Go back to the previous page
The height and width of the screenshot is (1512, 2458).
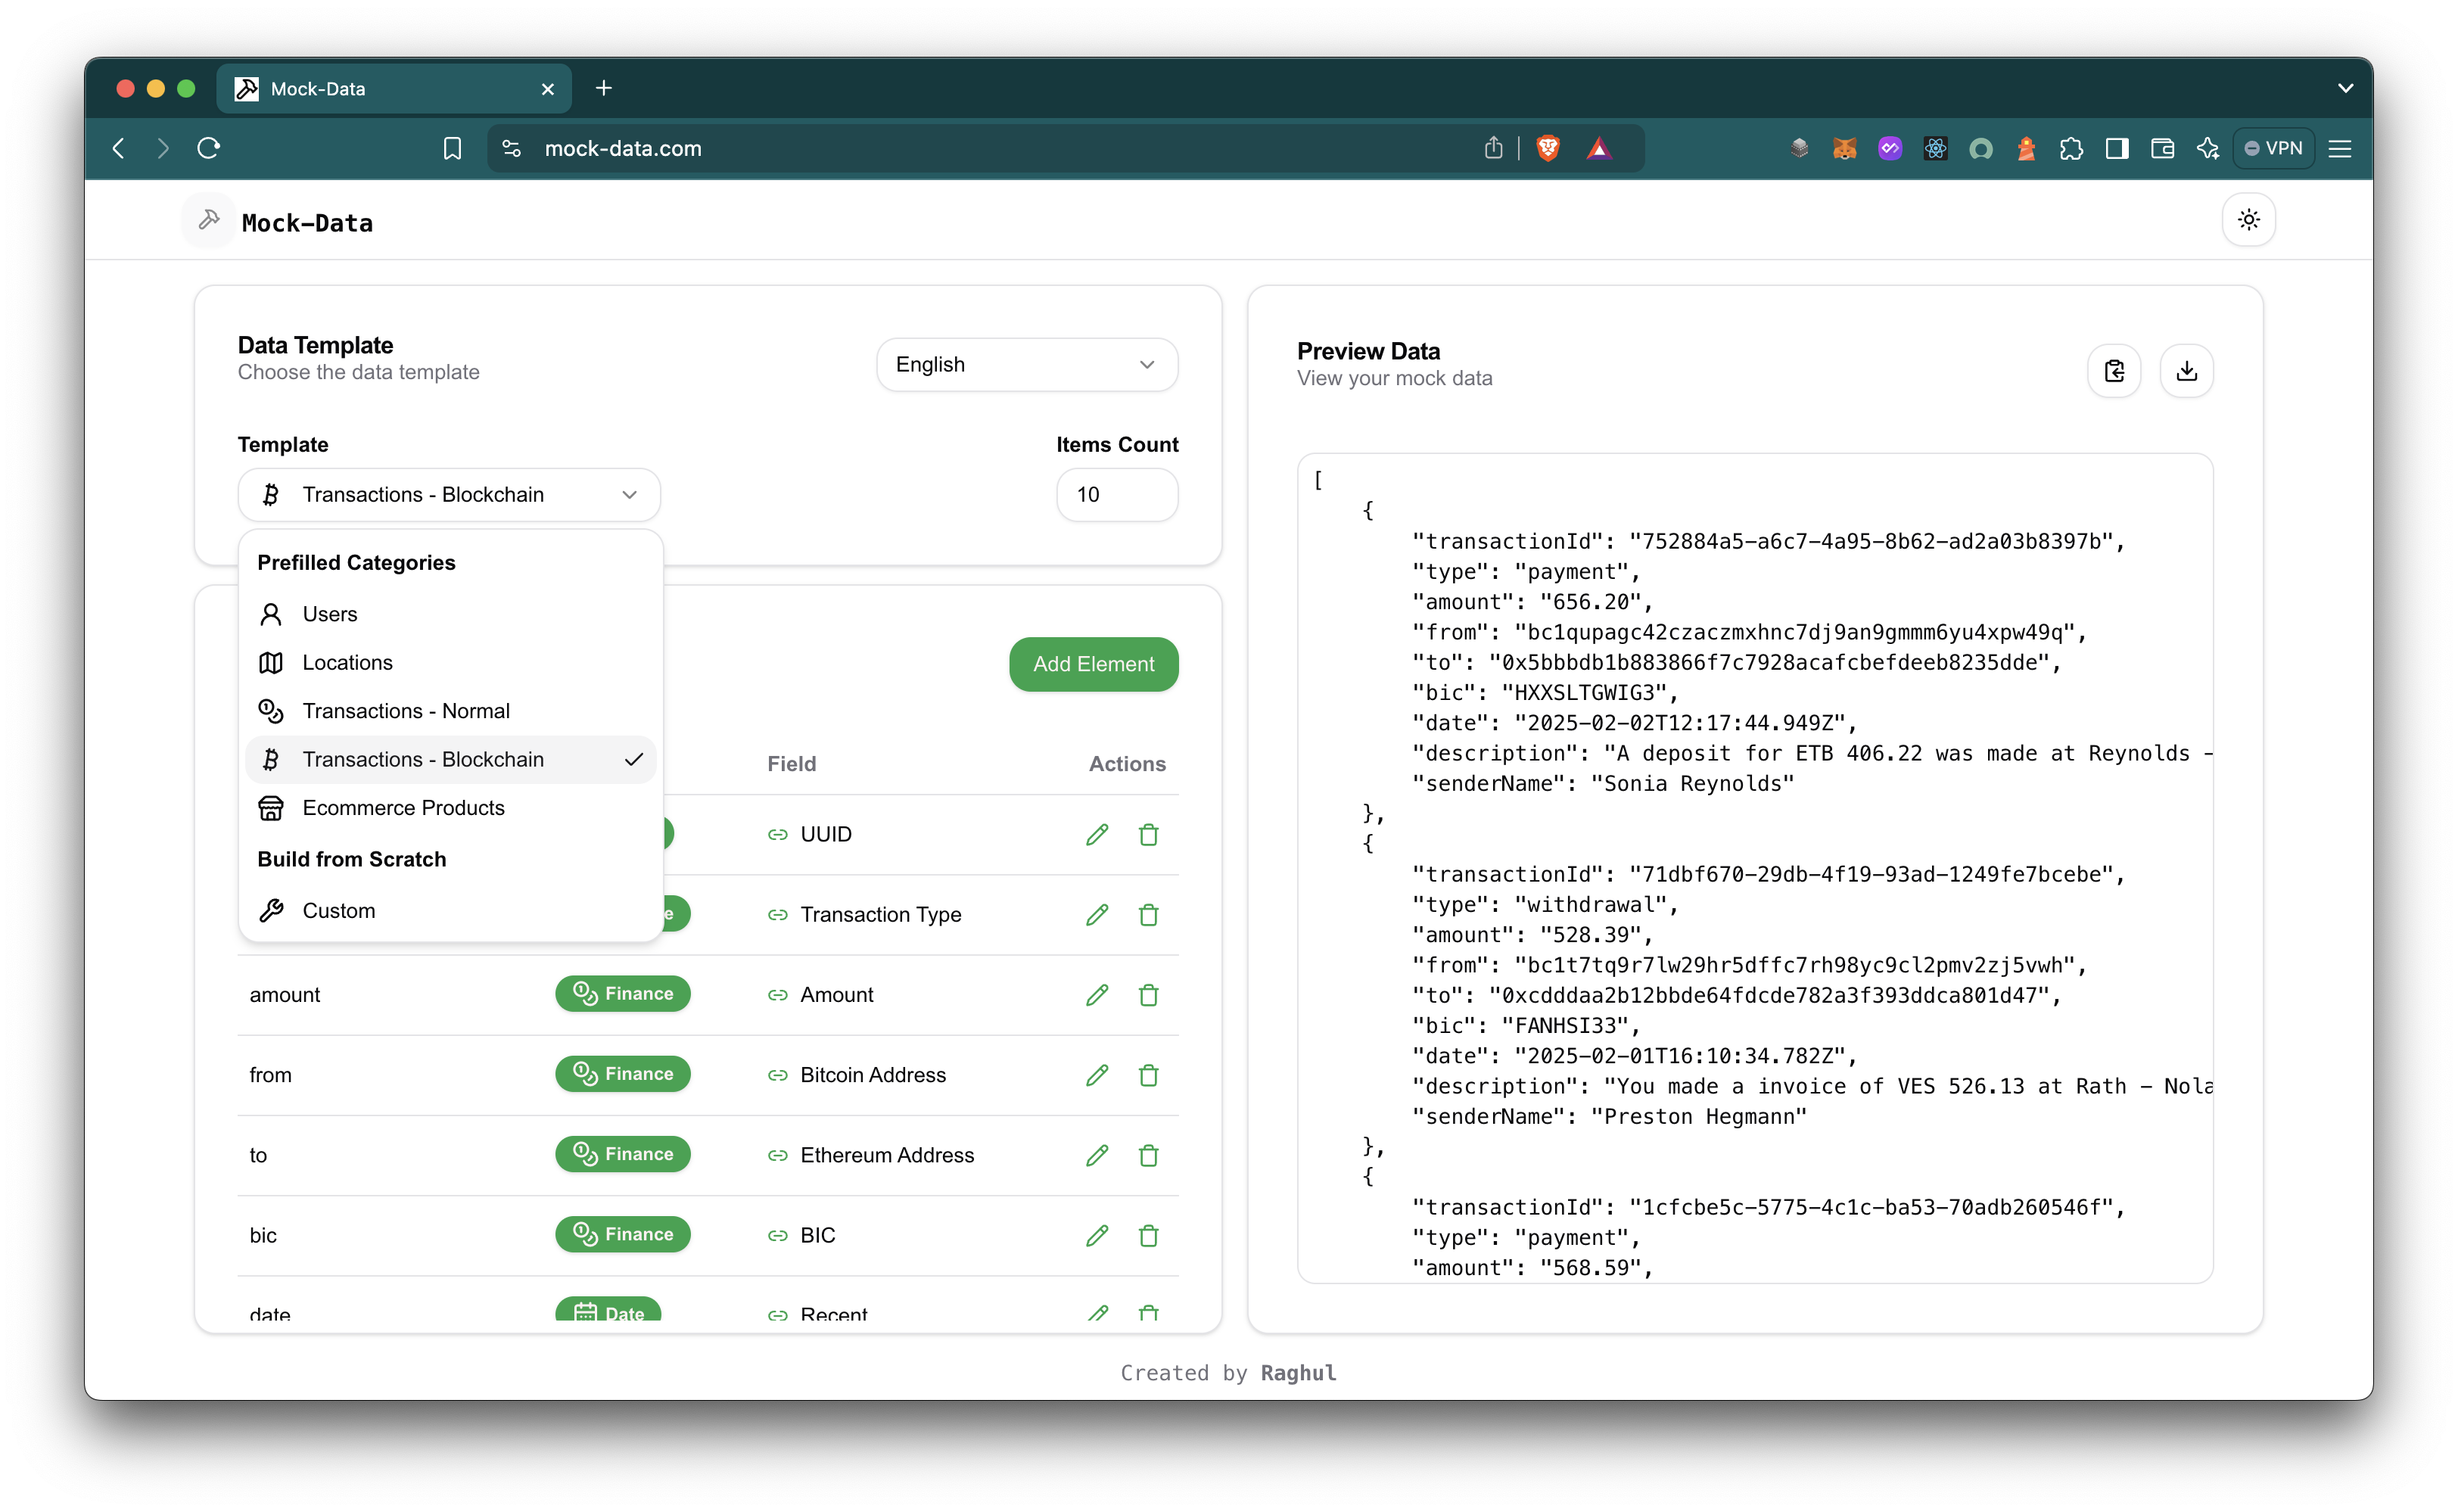(119, 148)
